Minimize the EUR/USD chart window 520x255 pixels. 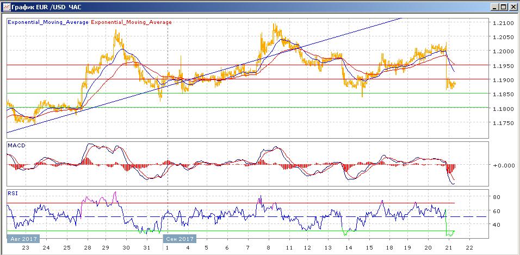coord(493,7)
